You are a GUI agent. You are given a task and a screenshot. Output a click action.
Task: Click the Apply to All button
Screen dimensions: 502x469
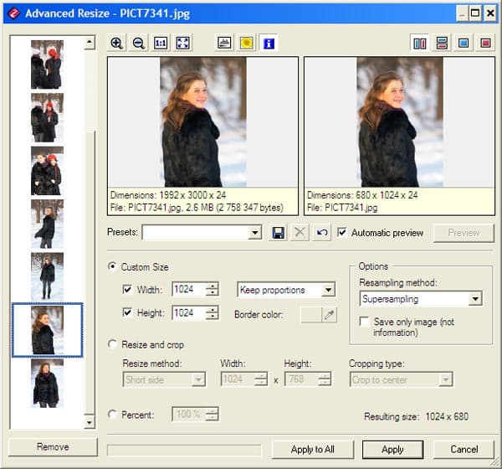(313, 450)
